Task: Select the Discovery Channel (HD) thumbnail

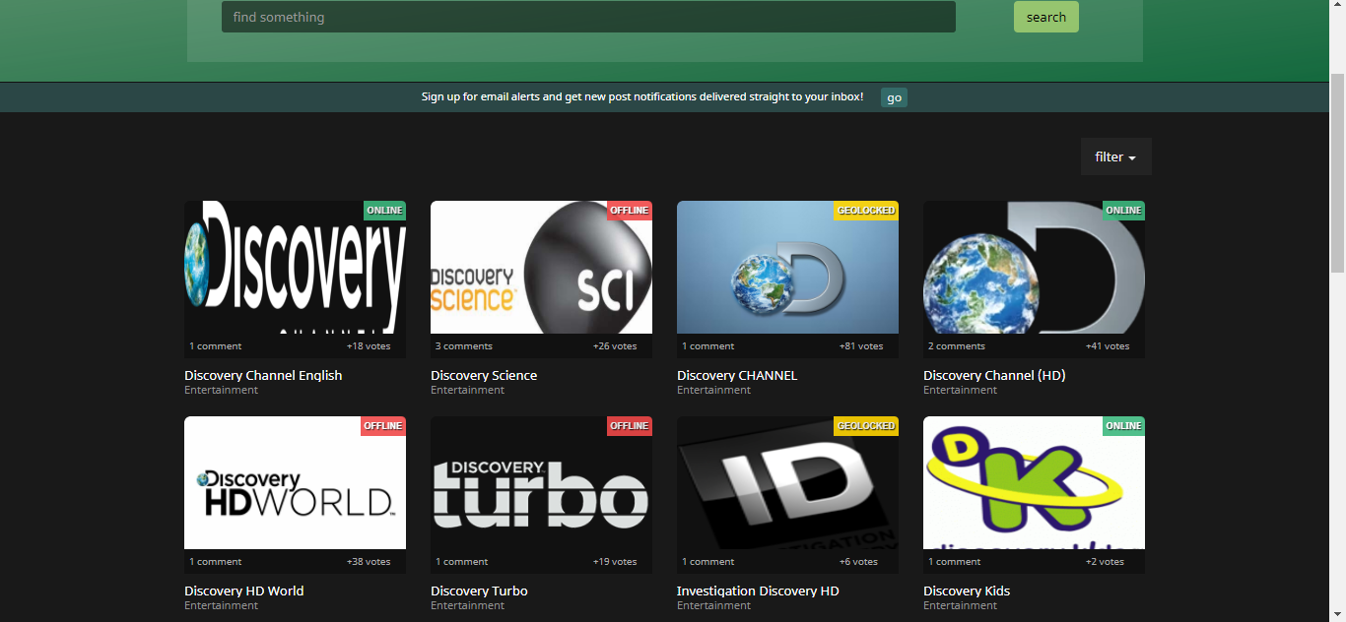Action: [x=1034, y=268]
